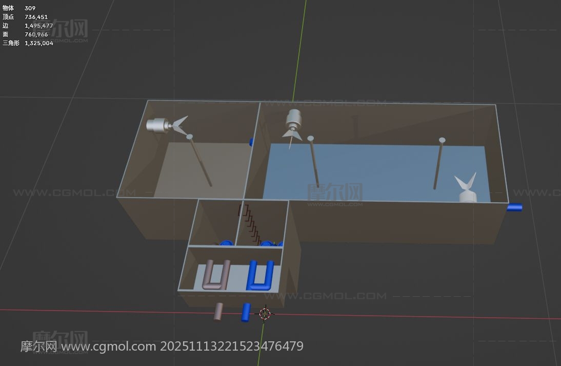561x366 pixels.
Task: Click the small blue fitting on the dividing wall
Action: (x=251, y=142)
